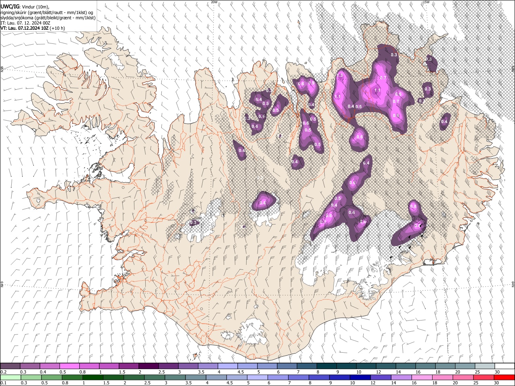The height and width of the screenshot is (386, 515).
Task: Click the 0.9 precipitation value on the map
Action: (311, 82)
